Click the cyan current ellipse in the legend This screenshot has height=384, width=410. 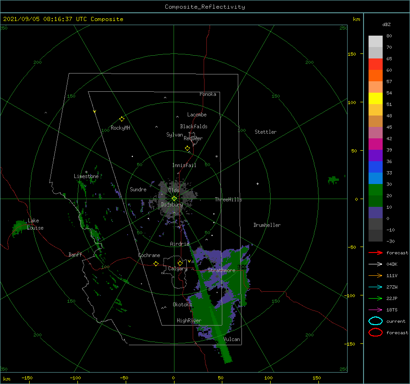pos(375,321)
